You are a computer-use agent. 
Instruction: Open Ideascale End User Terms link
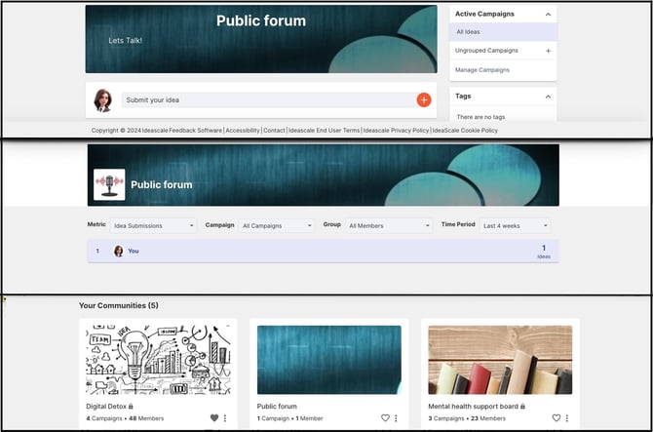pos(324,131)
